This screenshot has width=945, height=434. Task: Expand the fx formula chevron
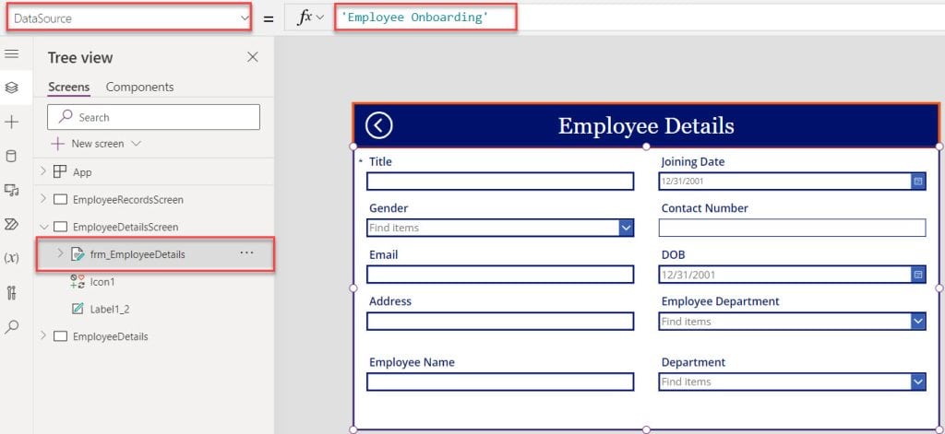click(x=320, y=18)
